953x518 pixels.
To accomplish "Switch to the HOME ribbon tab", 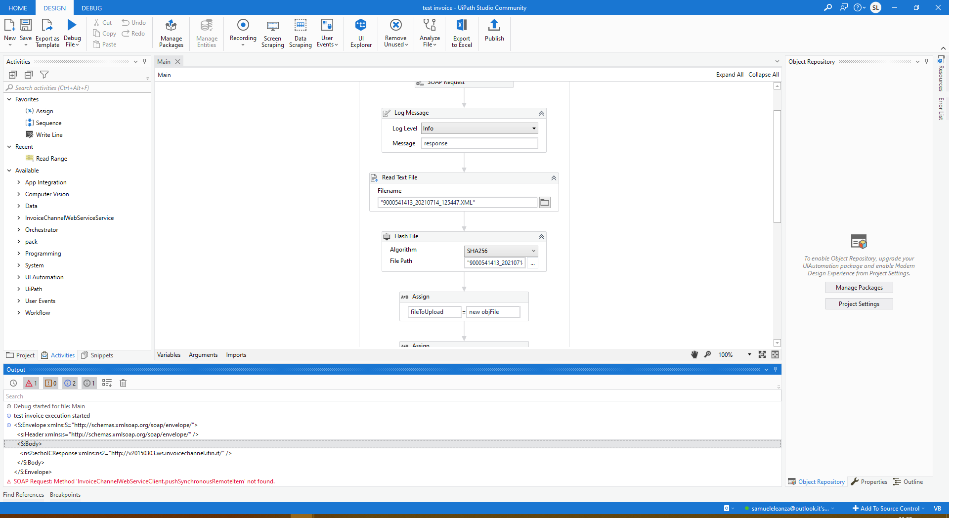I will click(18, 8).
